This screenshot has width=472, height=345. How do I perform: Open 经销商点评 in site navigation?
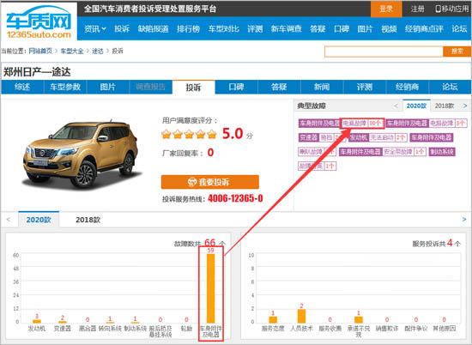click(424, 29)
